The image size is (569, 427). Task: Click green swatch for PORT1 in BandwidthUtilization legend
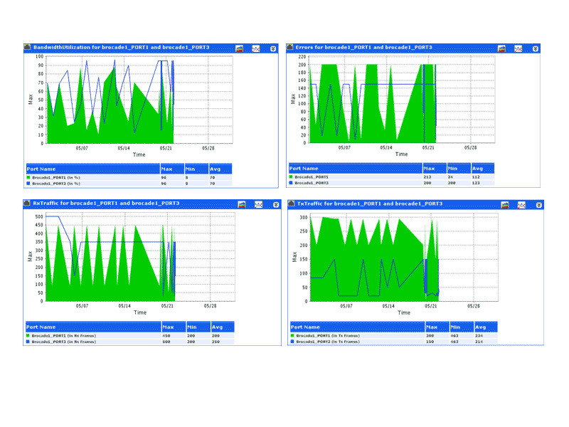pos(28,177)
